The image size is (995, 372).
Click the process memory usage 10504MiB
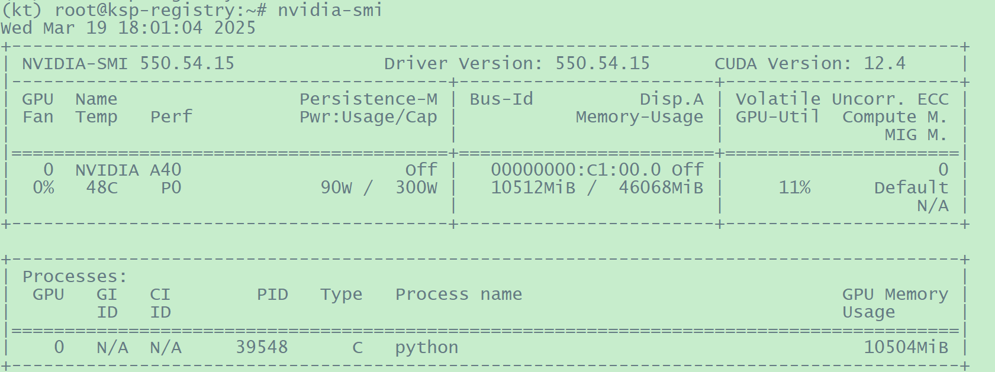pyautogui.click(x=906, y=347)
